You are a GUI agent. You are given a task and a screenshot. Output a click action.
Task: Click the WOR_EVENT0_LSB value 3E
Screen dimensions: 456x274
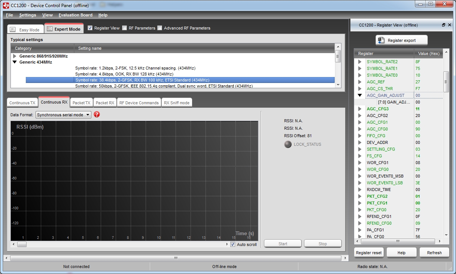[x=418, y=183]
